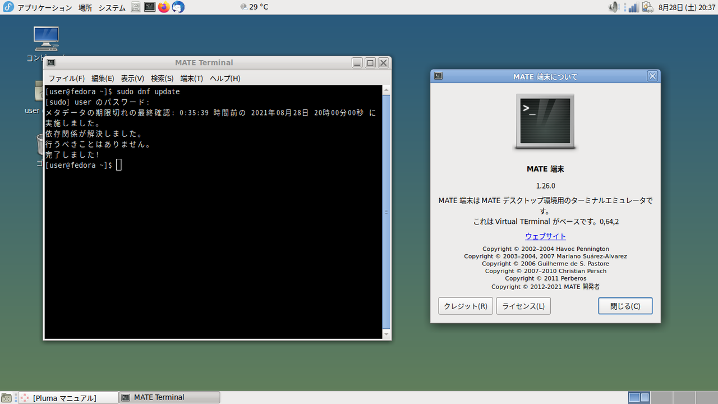
Task: Click the weather icon by 29 °C
Action: (243, 7)
